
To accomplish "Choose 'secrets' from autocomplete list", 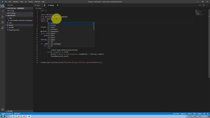I will [71, 25].
